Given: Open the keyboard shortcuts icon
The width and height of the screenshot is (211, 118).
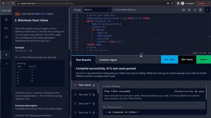Looking at the screenshot, I should coord(183,10).
